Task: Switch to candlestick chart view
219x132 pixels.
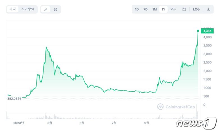Action: tap(55, 9)
